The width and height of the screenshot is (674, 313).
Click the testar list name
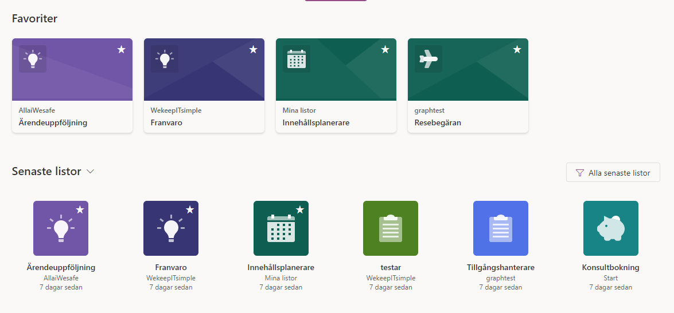(391, 268)
